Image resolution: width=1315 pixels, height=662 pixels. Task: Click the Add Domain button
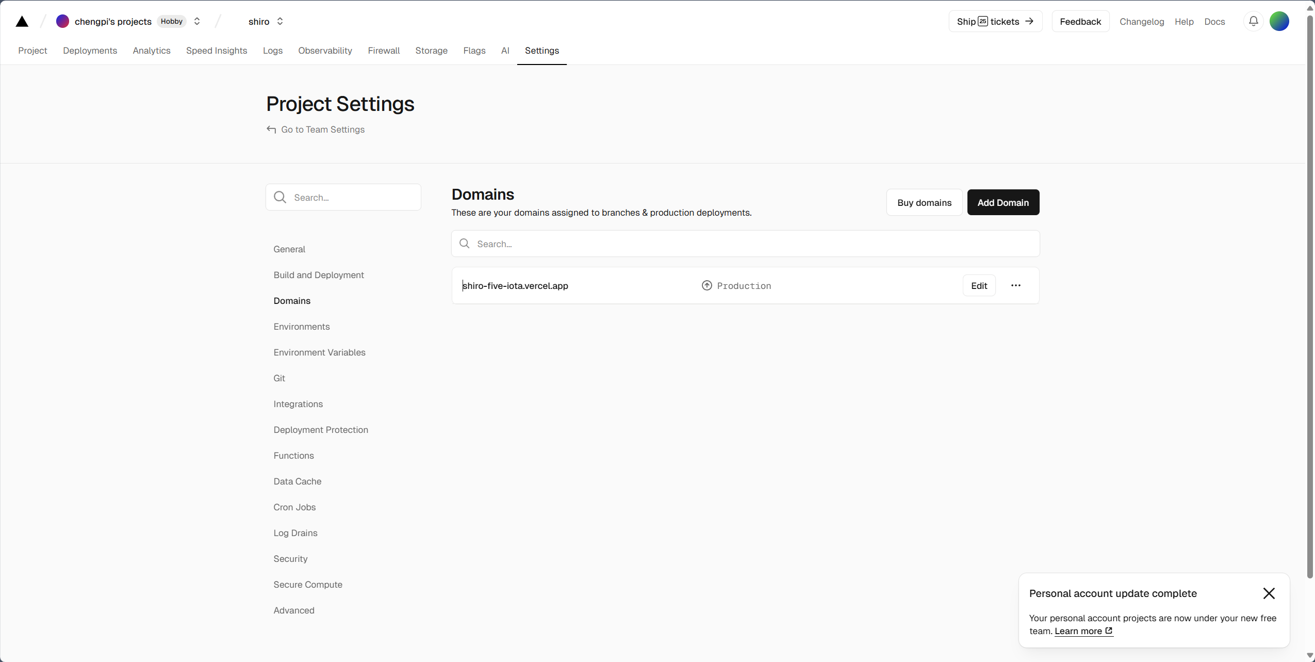point(1003,202)
